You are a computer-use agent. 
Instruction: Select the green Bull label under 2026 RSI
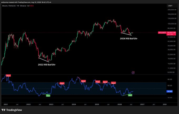130,95
